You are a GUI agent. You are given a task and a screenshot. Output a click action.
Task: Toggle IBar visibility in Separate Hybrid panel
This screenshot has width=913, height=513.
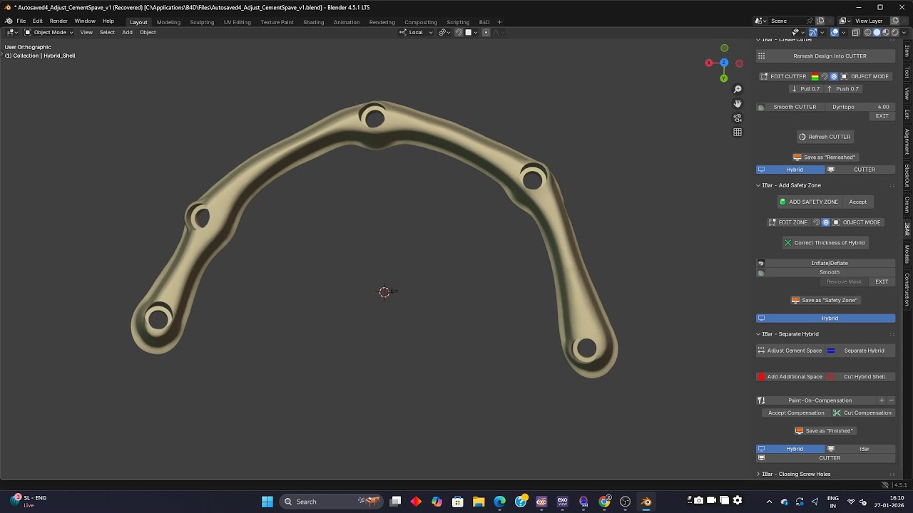tap(860, 449)
